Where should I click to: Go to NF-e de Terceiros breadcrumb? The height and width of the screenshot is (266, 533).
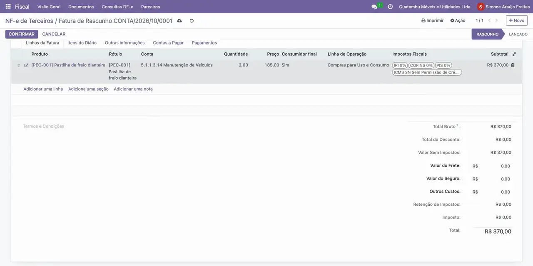29,21
